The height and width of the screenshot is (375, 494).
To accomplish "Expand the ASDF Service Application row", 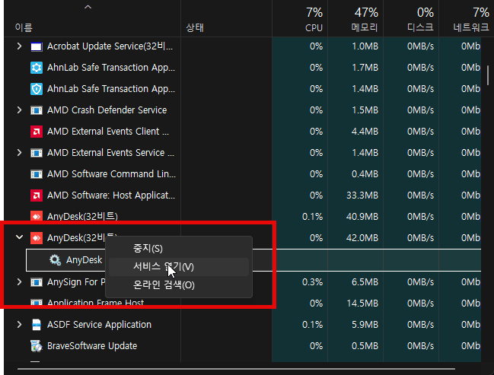I will coord(19,324).
